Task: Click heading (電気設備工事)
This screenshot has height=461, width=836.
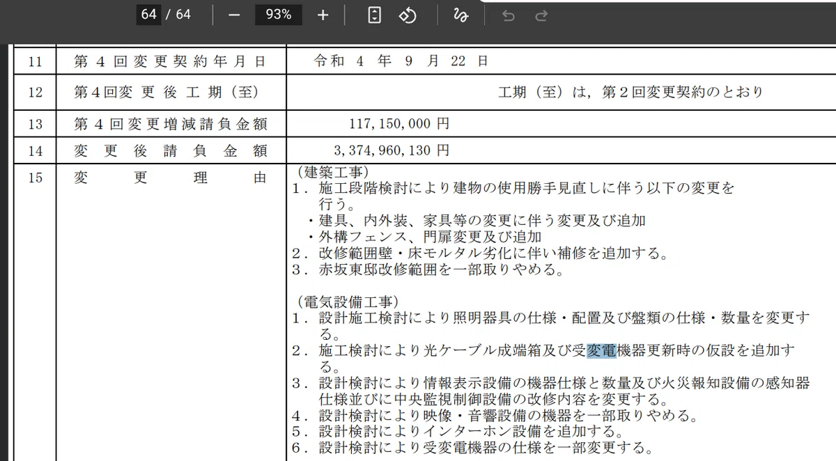Action: pyautogui.click(x=348, y=302)
